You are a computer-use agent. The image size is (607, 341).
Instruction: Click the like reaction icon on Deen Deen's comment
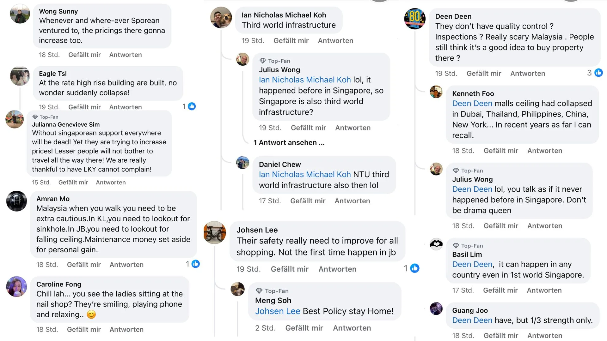598,73
